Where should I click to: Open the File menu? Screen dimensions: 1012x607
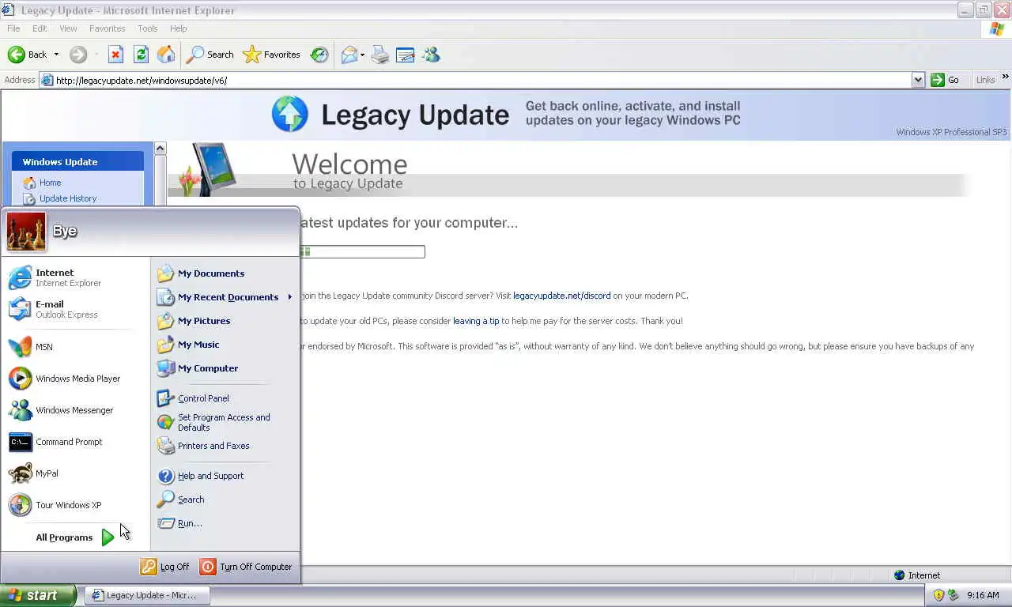tap(13, 28)
